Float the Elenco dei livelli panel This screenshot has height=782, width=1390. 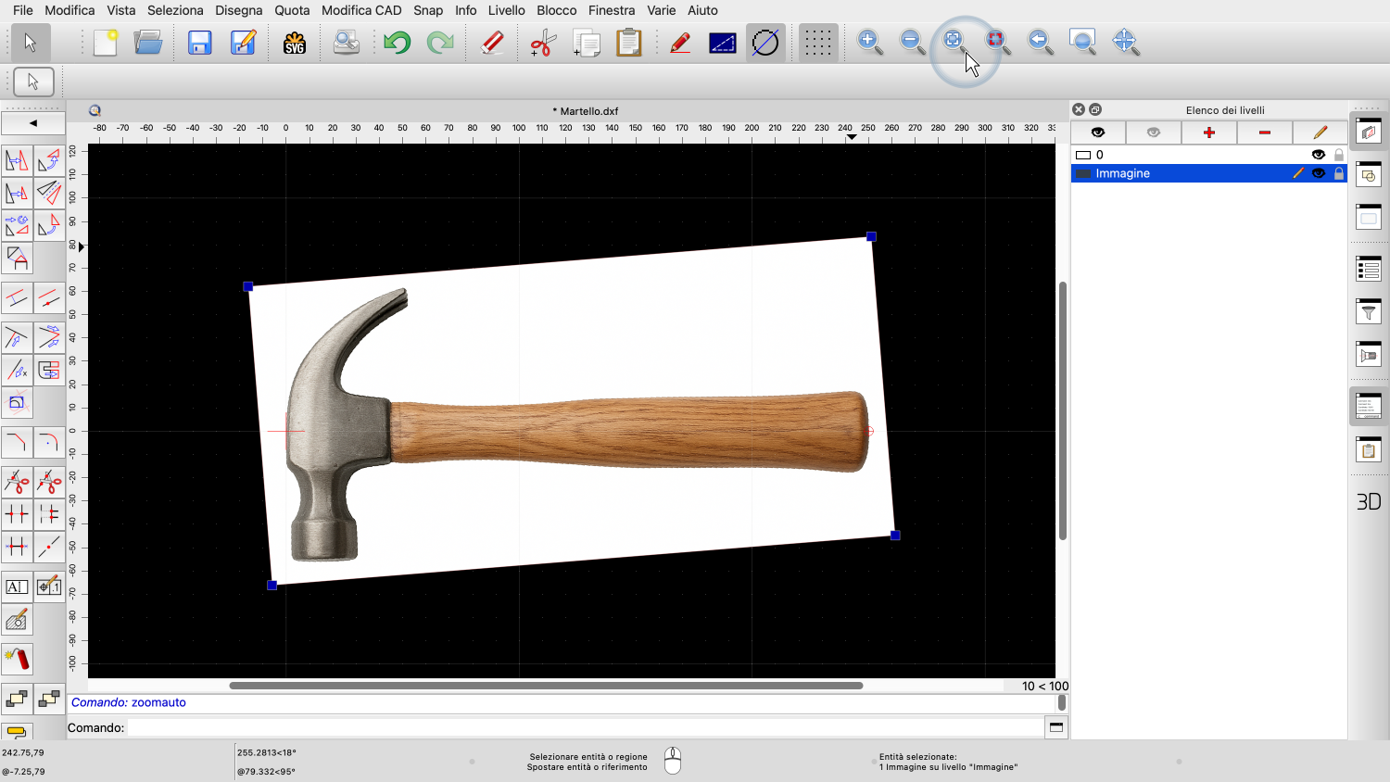tap(1095, 109)
